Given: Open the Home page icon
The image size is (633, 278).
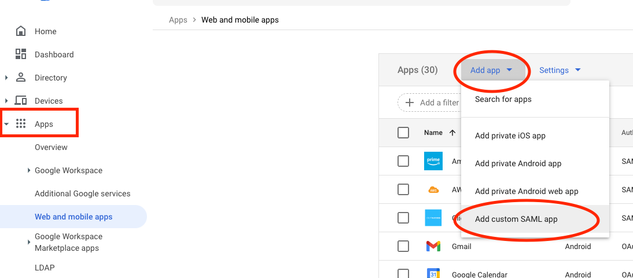Looking at the screenshot, I should coord(21,31).
